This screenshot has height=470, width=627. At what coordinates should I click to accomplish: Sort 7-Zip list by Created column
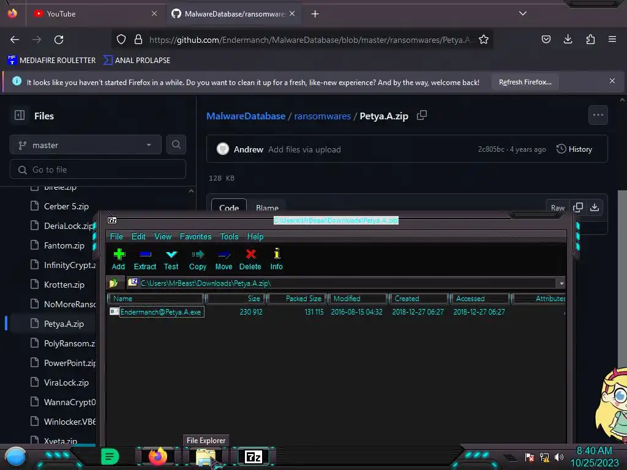pos(419,299)
